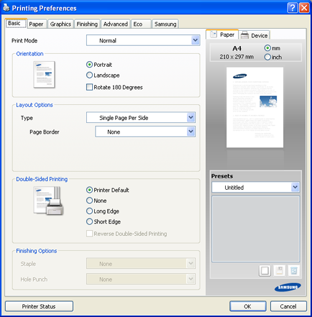The height and width of the screenshot is (317, 312).
Task: Choose Long Edge double-sided printing
Action: tap(103, 211)
